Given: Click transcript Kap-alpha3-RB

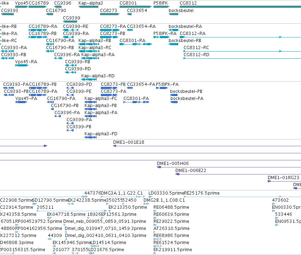Looking at the screenshot, I should [x=89, y=44].
